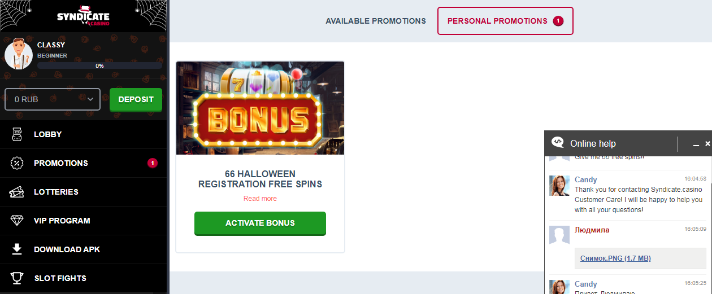Click the Syndicate Casino logo

click(83, 17)
